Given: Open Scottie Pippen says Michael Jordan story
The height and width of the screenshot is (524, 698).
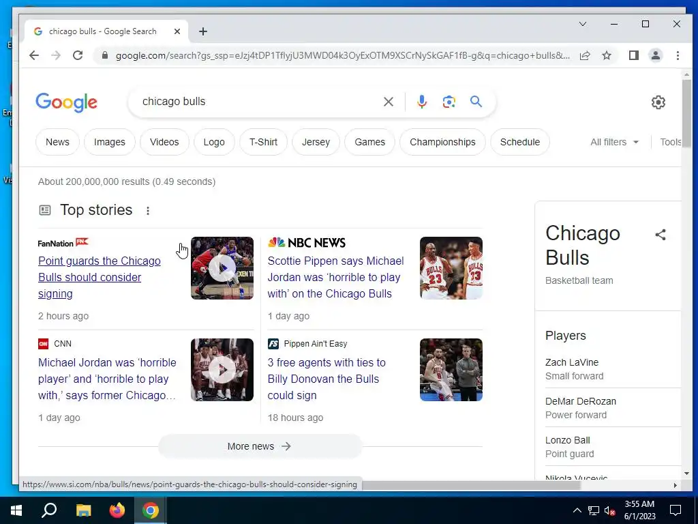Looking at the screenshot, I should point(335,277).
